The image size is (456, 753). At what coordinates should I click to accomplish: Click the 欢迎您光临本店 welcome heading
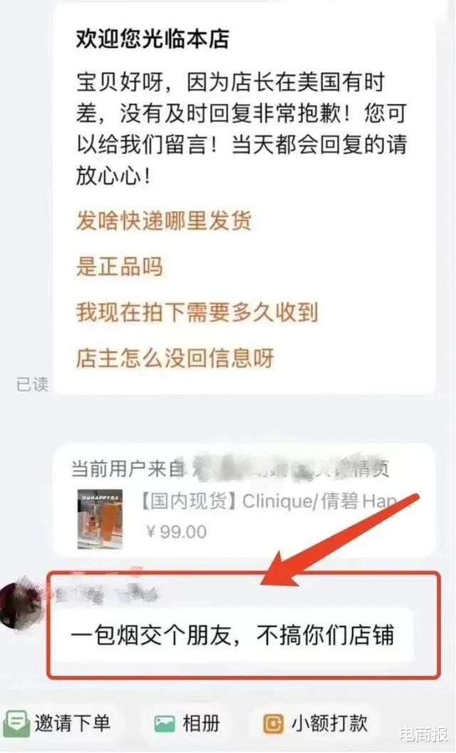click(x=152, y=39)
